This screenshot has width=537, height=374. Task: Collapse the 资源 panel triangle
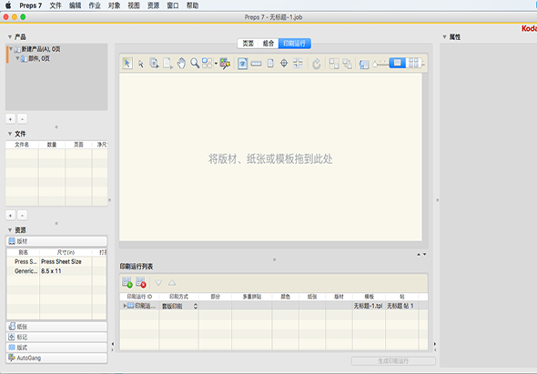pos(10,230)
